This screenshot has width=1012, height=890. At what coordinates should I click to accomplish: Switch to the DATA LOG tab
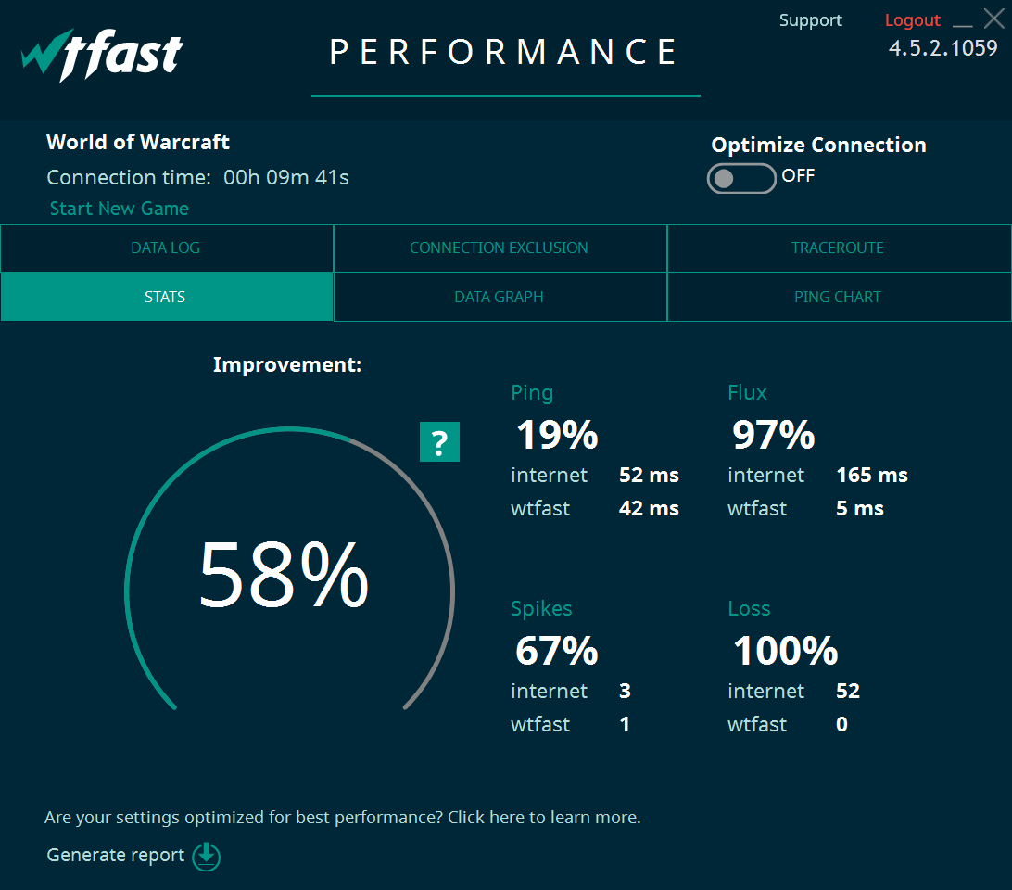[165, 248]
